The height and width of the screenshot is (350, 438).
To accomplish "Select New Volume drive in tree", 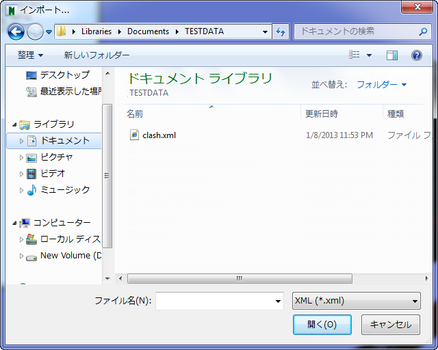I will (71, 256).
